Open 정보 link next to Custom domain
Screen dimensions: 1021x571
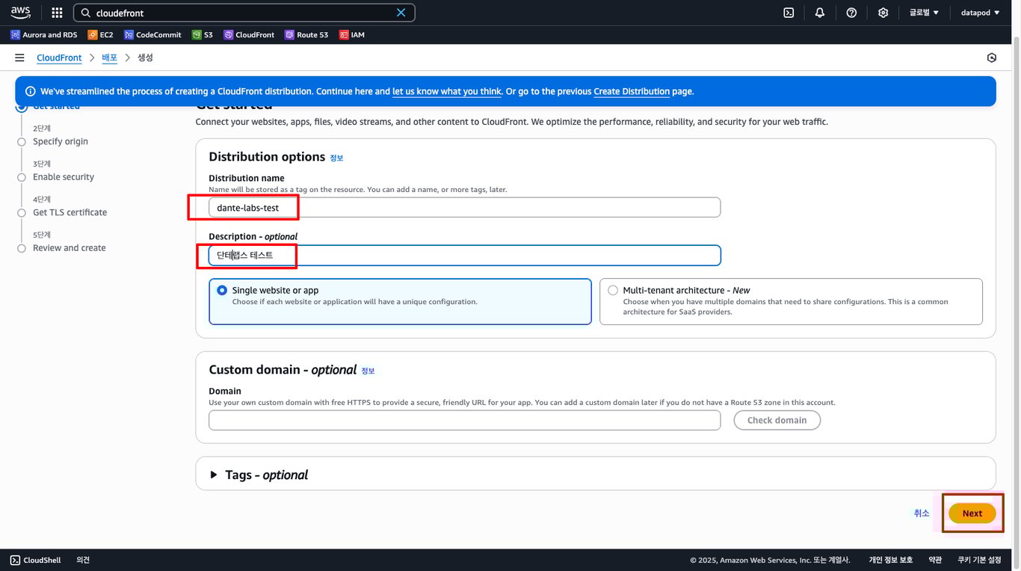point(368,371)
